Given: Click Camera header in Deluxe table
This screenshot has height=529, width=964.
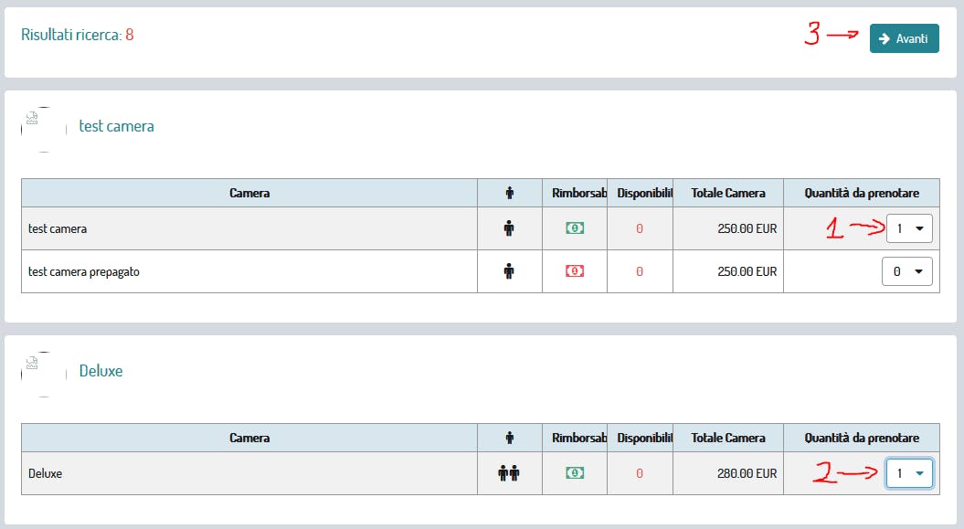Looking at the screenshot, I should click(249, 438).
